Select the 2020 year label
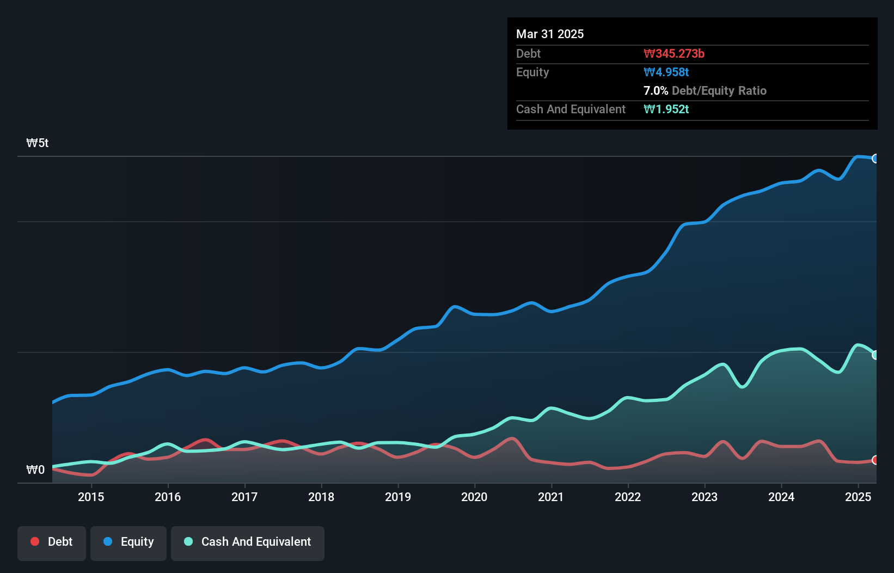The height and width of the screenshot is (573, 894). (474, 497)
